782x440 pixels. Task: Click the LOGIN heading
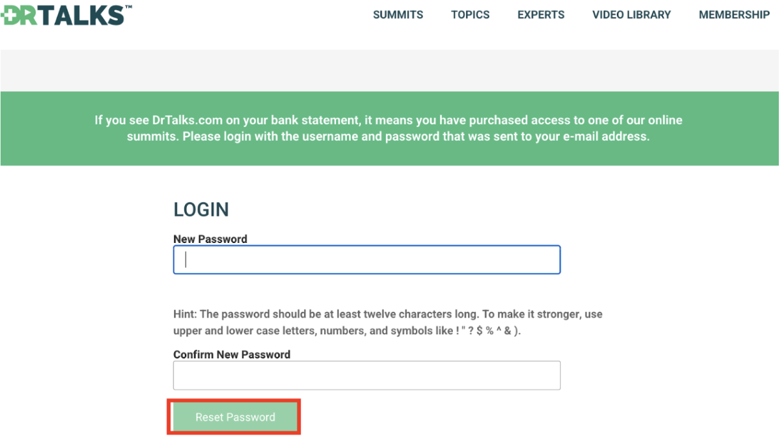point(201,210)
